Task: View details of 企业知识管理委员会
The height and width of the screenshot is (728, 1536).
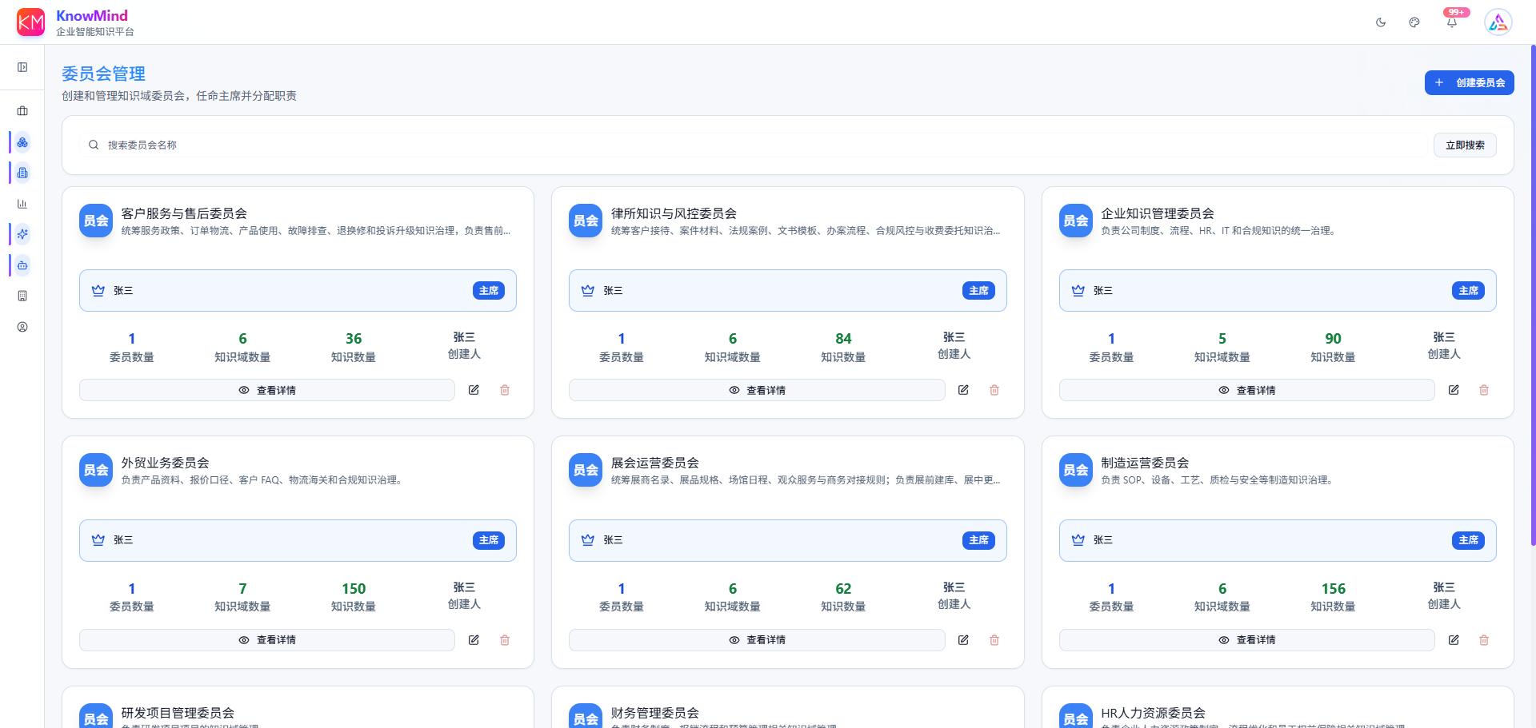Action: point(1246,390)
